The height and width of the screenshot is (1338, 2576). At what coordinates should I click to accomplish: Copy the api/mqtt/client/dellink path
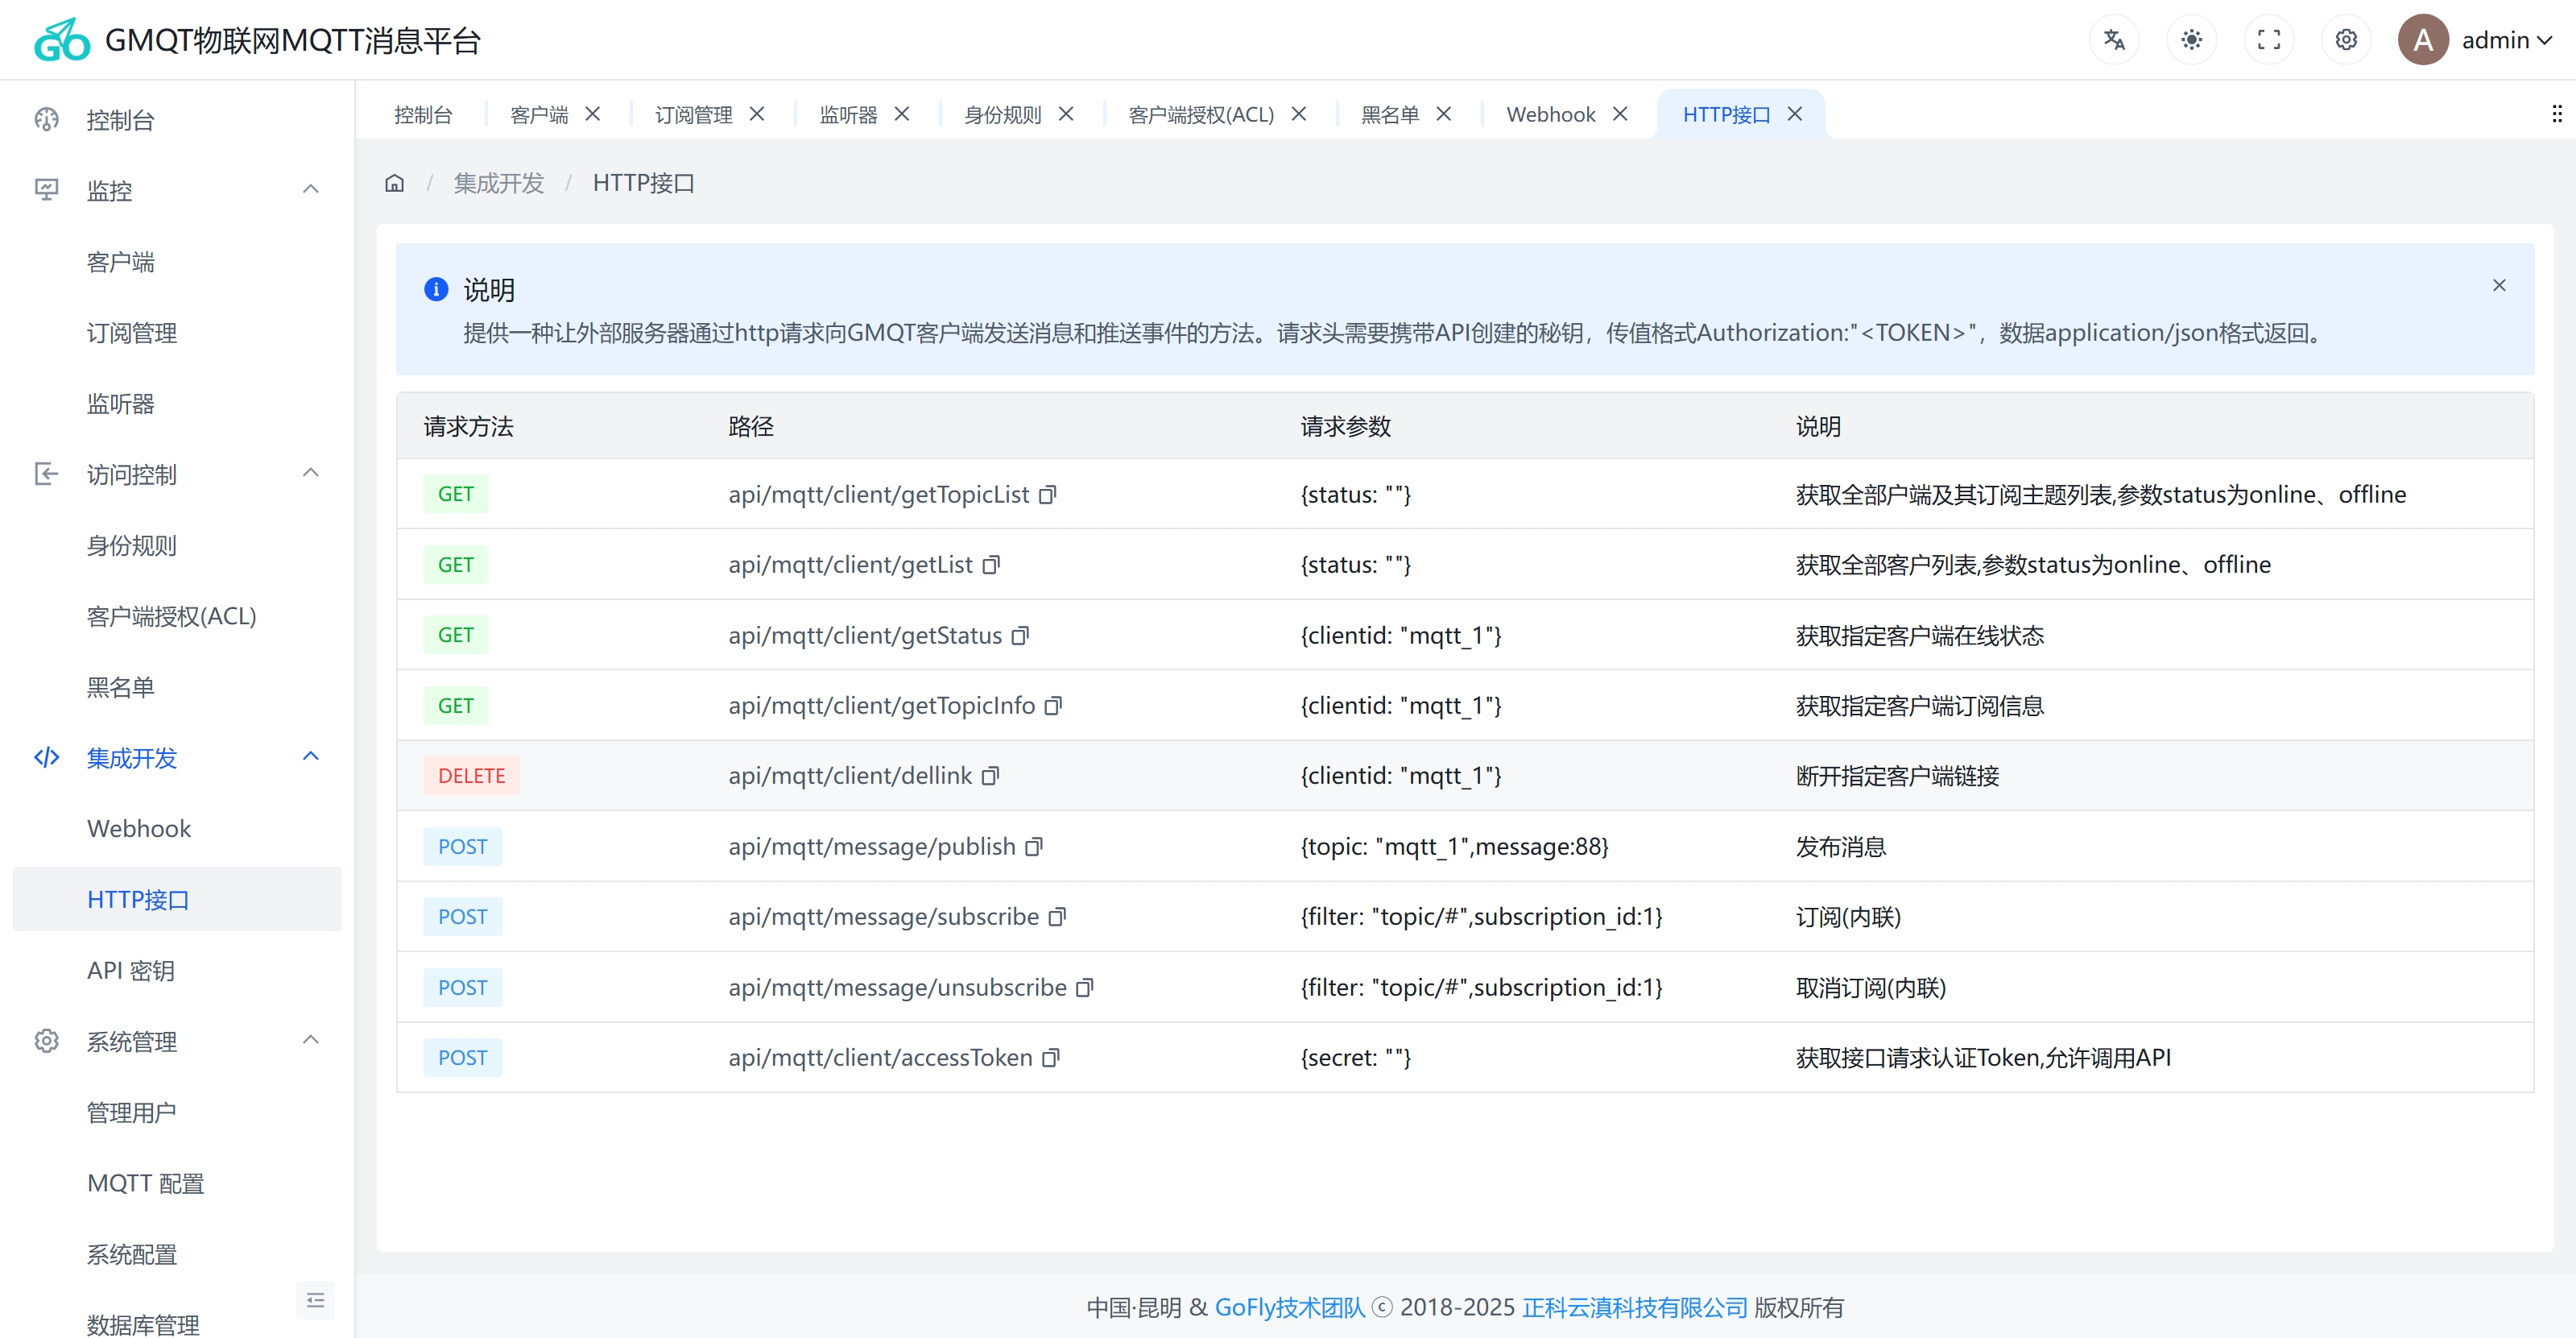[991, 776]
